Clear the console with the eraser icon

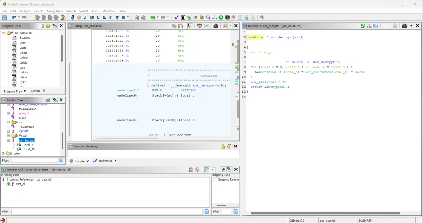[x=229, y=146]
